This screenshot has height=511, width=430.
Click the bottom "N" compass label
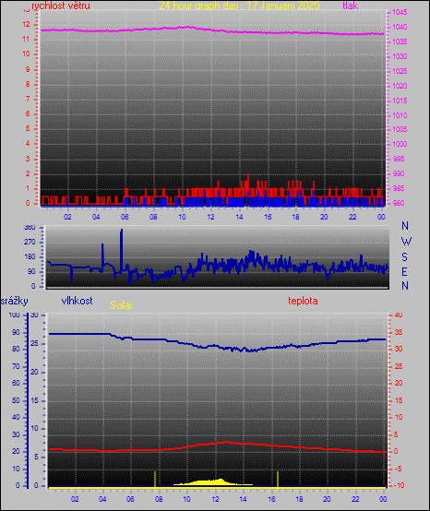(x=405, y=286)
